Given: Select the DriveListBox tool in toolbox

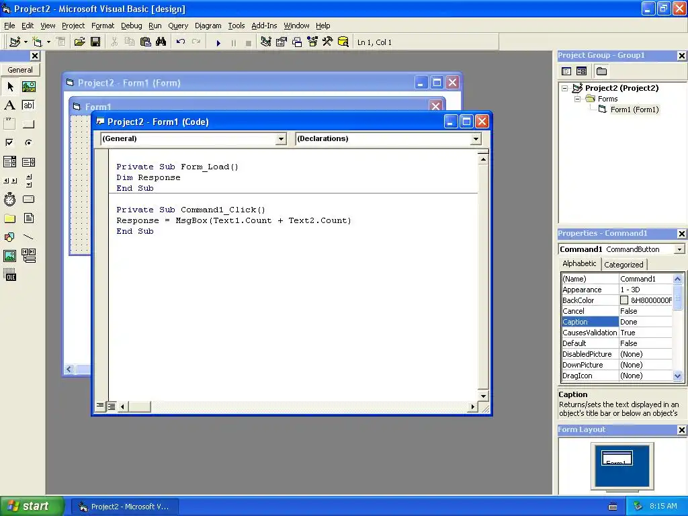Looking at the screenshot, I should click(28, 199).
